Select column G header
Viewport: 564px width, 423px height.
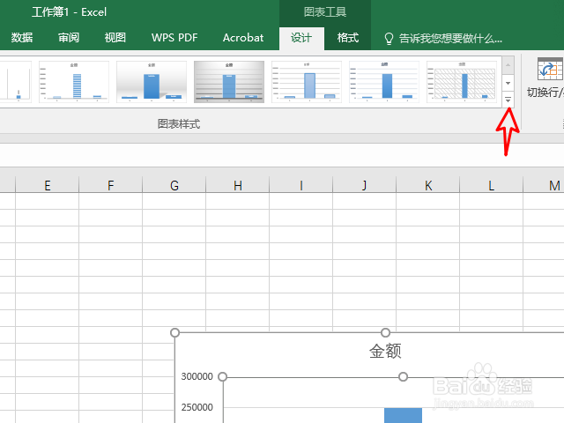click(174, 185)
